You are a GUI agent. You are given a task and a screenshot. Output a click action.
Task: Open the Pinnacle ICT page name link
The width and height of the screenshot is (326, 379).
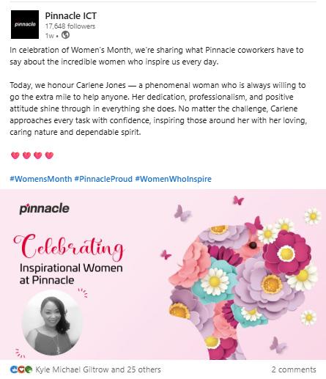point(71,16)
